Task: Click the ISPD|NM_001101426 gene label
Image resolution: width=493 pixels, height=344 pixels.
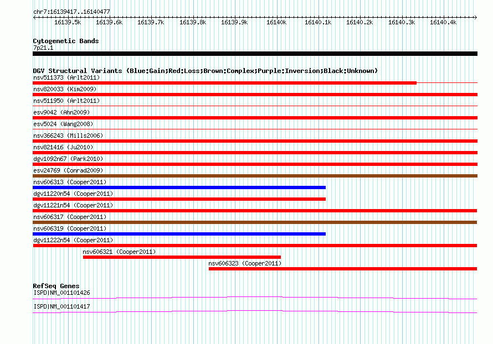Action: click(x=61, y=293)
